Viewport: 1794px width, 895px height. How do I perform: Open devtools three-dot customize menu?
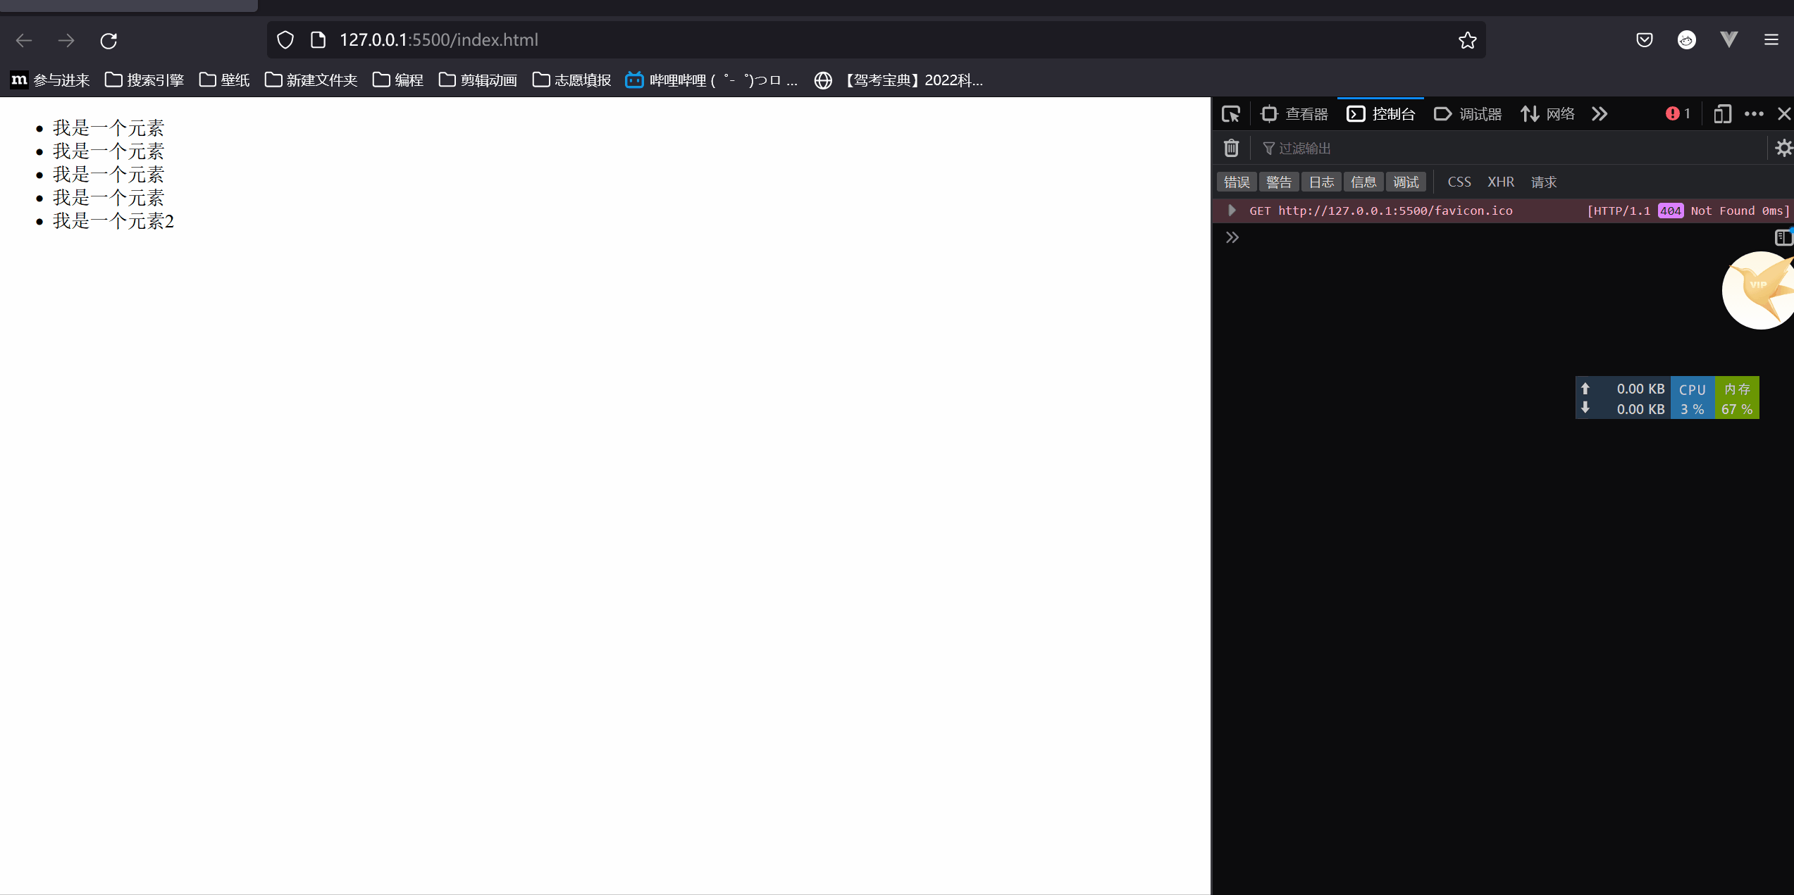point(1754,114)
